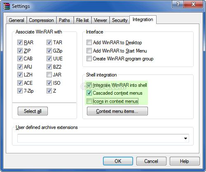Image resolution: width=206 pixels, height=172 pixels.
Task: Confirm settings with OK button
Action: [x=118, y=161]
